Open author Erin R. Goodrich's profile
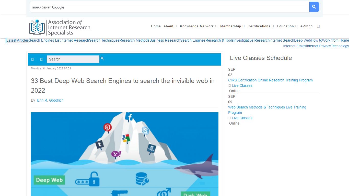 point(50,100)
